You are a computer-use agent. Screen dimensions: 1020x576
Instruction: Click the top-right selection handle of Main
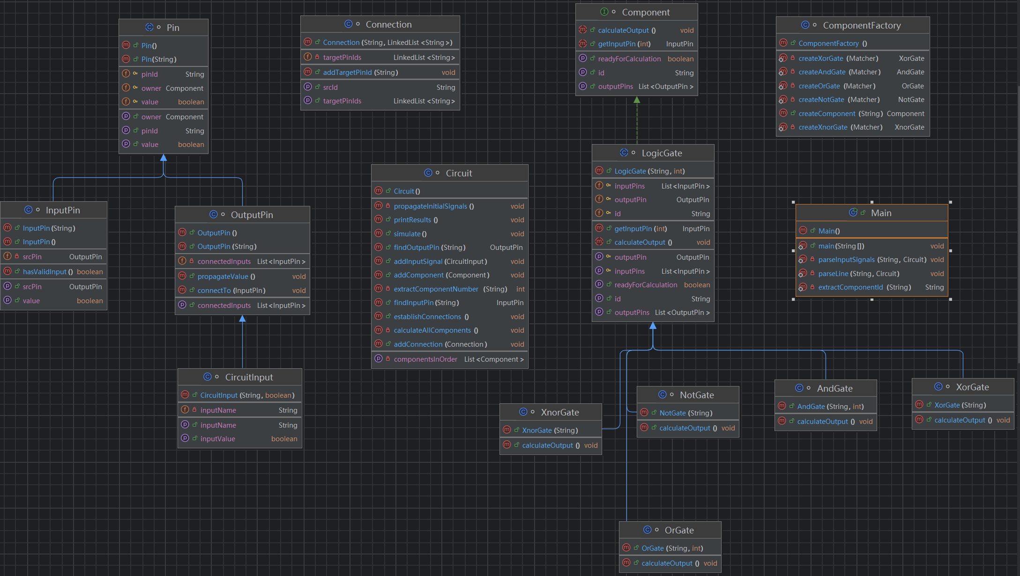(950, 202)
